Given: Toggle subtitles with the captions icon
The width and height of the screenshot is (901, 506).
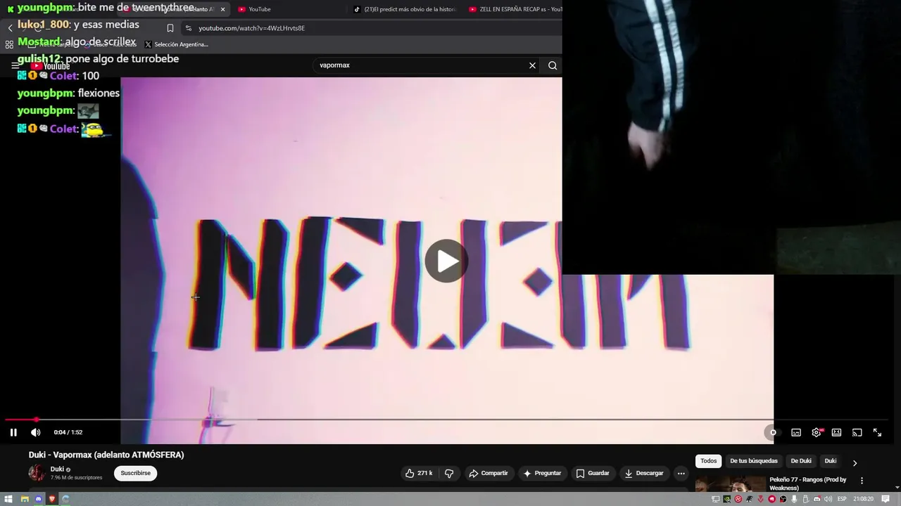Looking at the screenshot, I should pos(796,432).
